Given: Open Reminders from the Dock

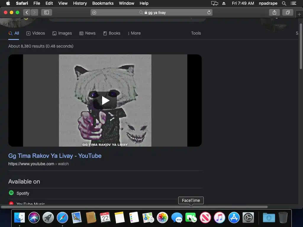Looking at the screenshot, I should (134, 218).
